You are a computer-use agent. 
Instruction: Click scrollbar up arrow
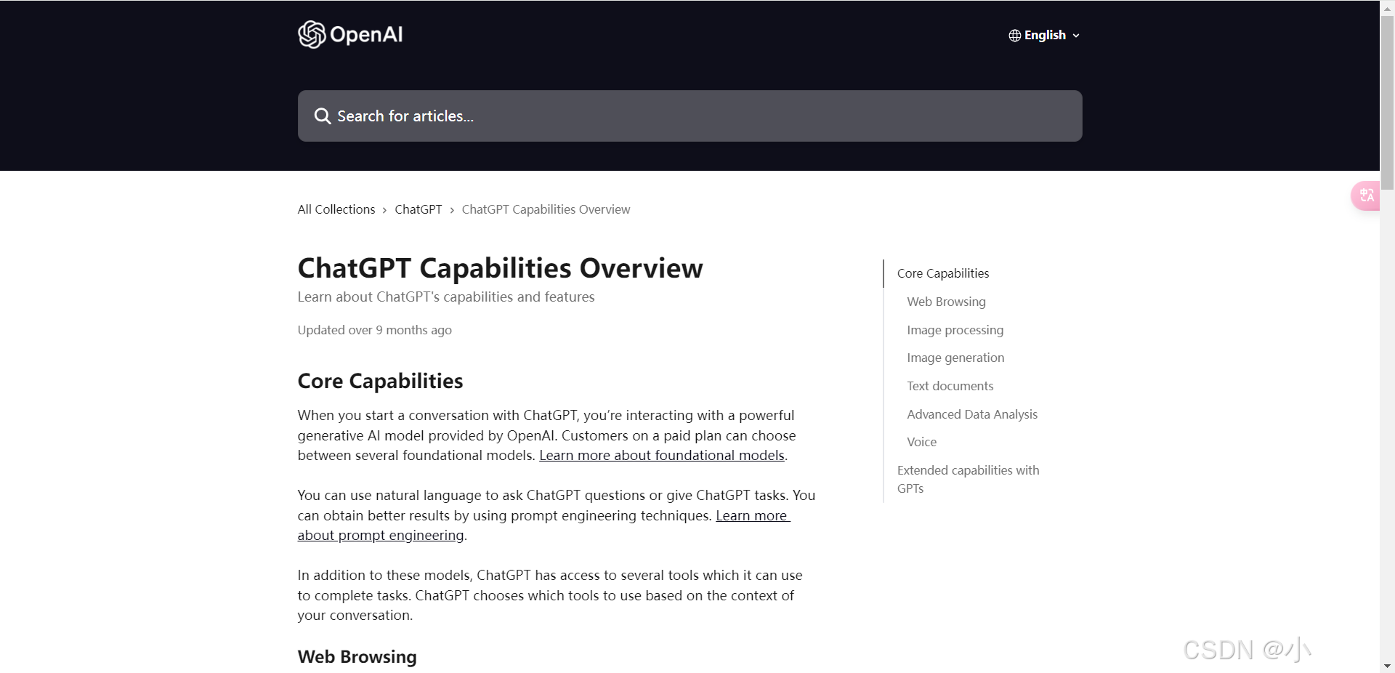pos(1387,6)
